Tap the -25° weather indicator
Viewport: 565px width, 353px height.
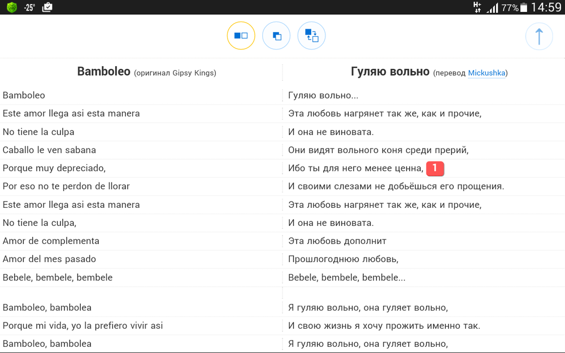pos(29,7)
